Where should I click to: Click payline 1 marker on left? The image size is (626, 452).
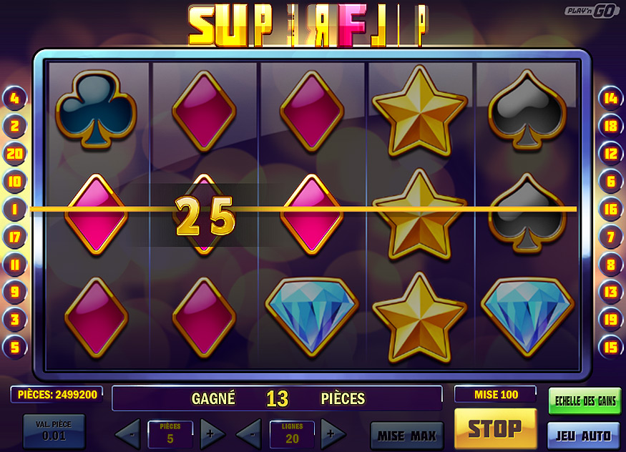[x=14, y=209]
